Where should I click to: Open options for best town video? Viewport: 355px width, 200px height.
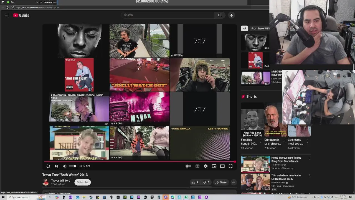pos(309,176)
